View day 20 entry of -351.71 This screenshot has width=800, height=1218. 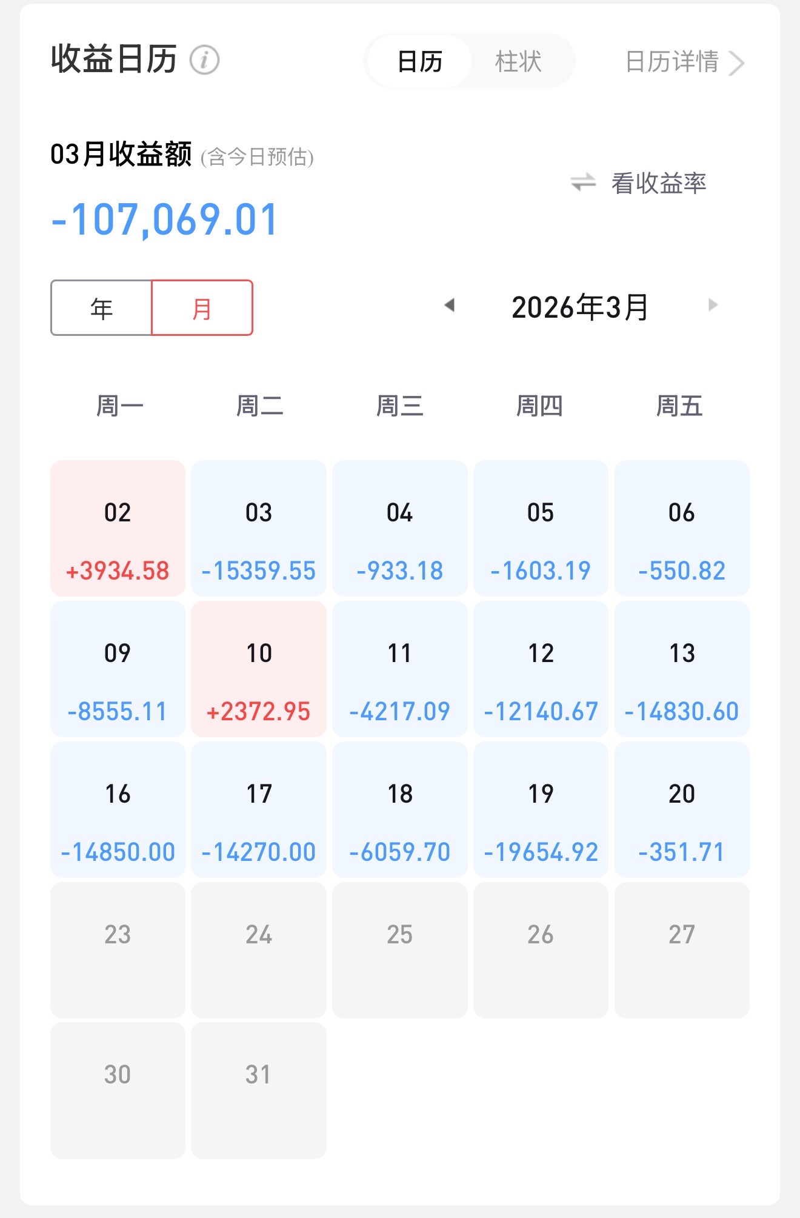tap(682, 809)
